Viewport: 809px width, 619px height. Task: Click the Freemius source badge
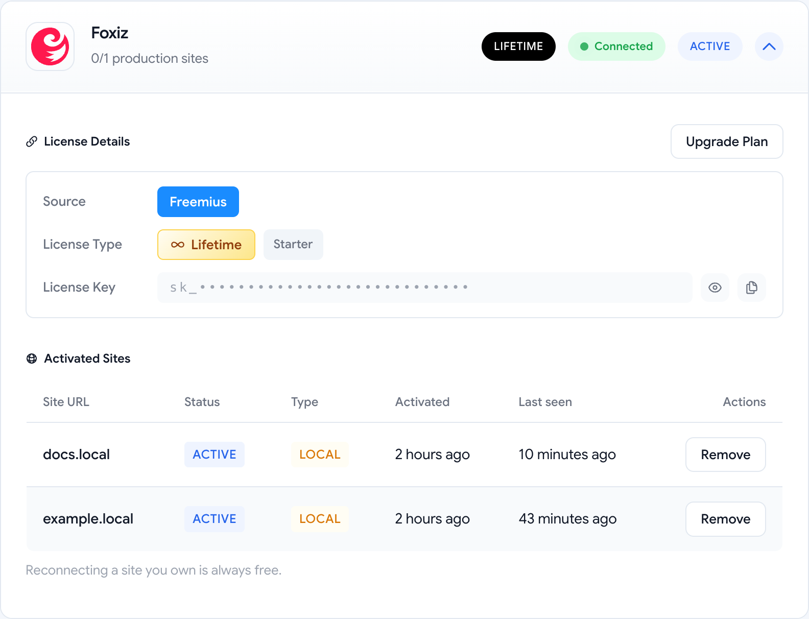pos(198,202)
